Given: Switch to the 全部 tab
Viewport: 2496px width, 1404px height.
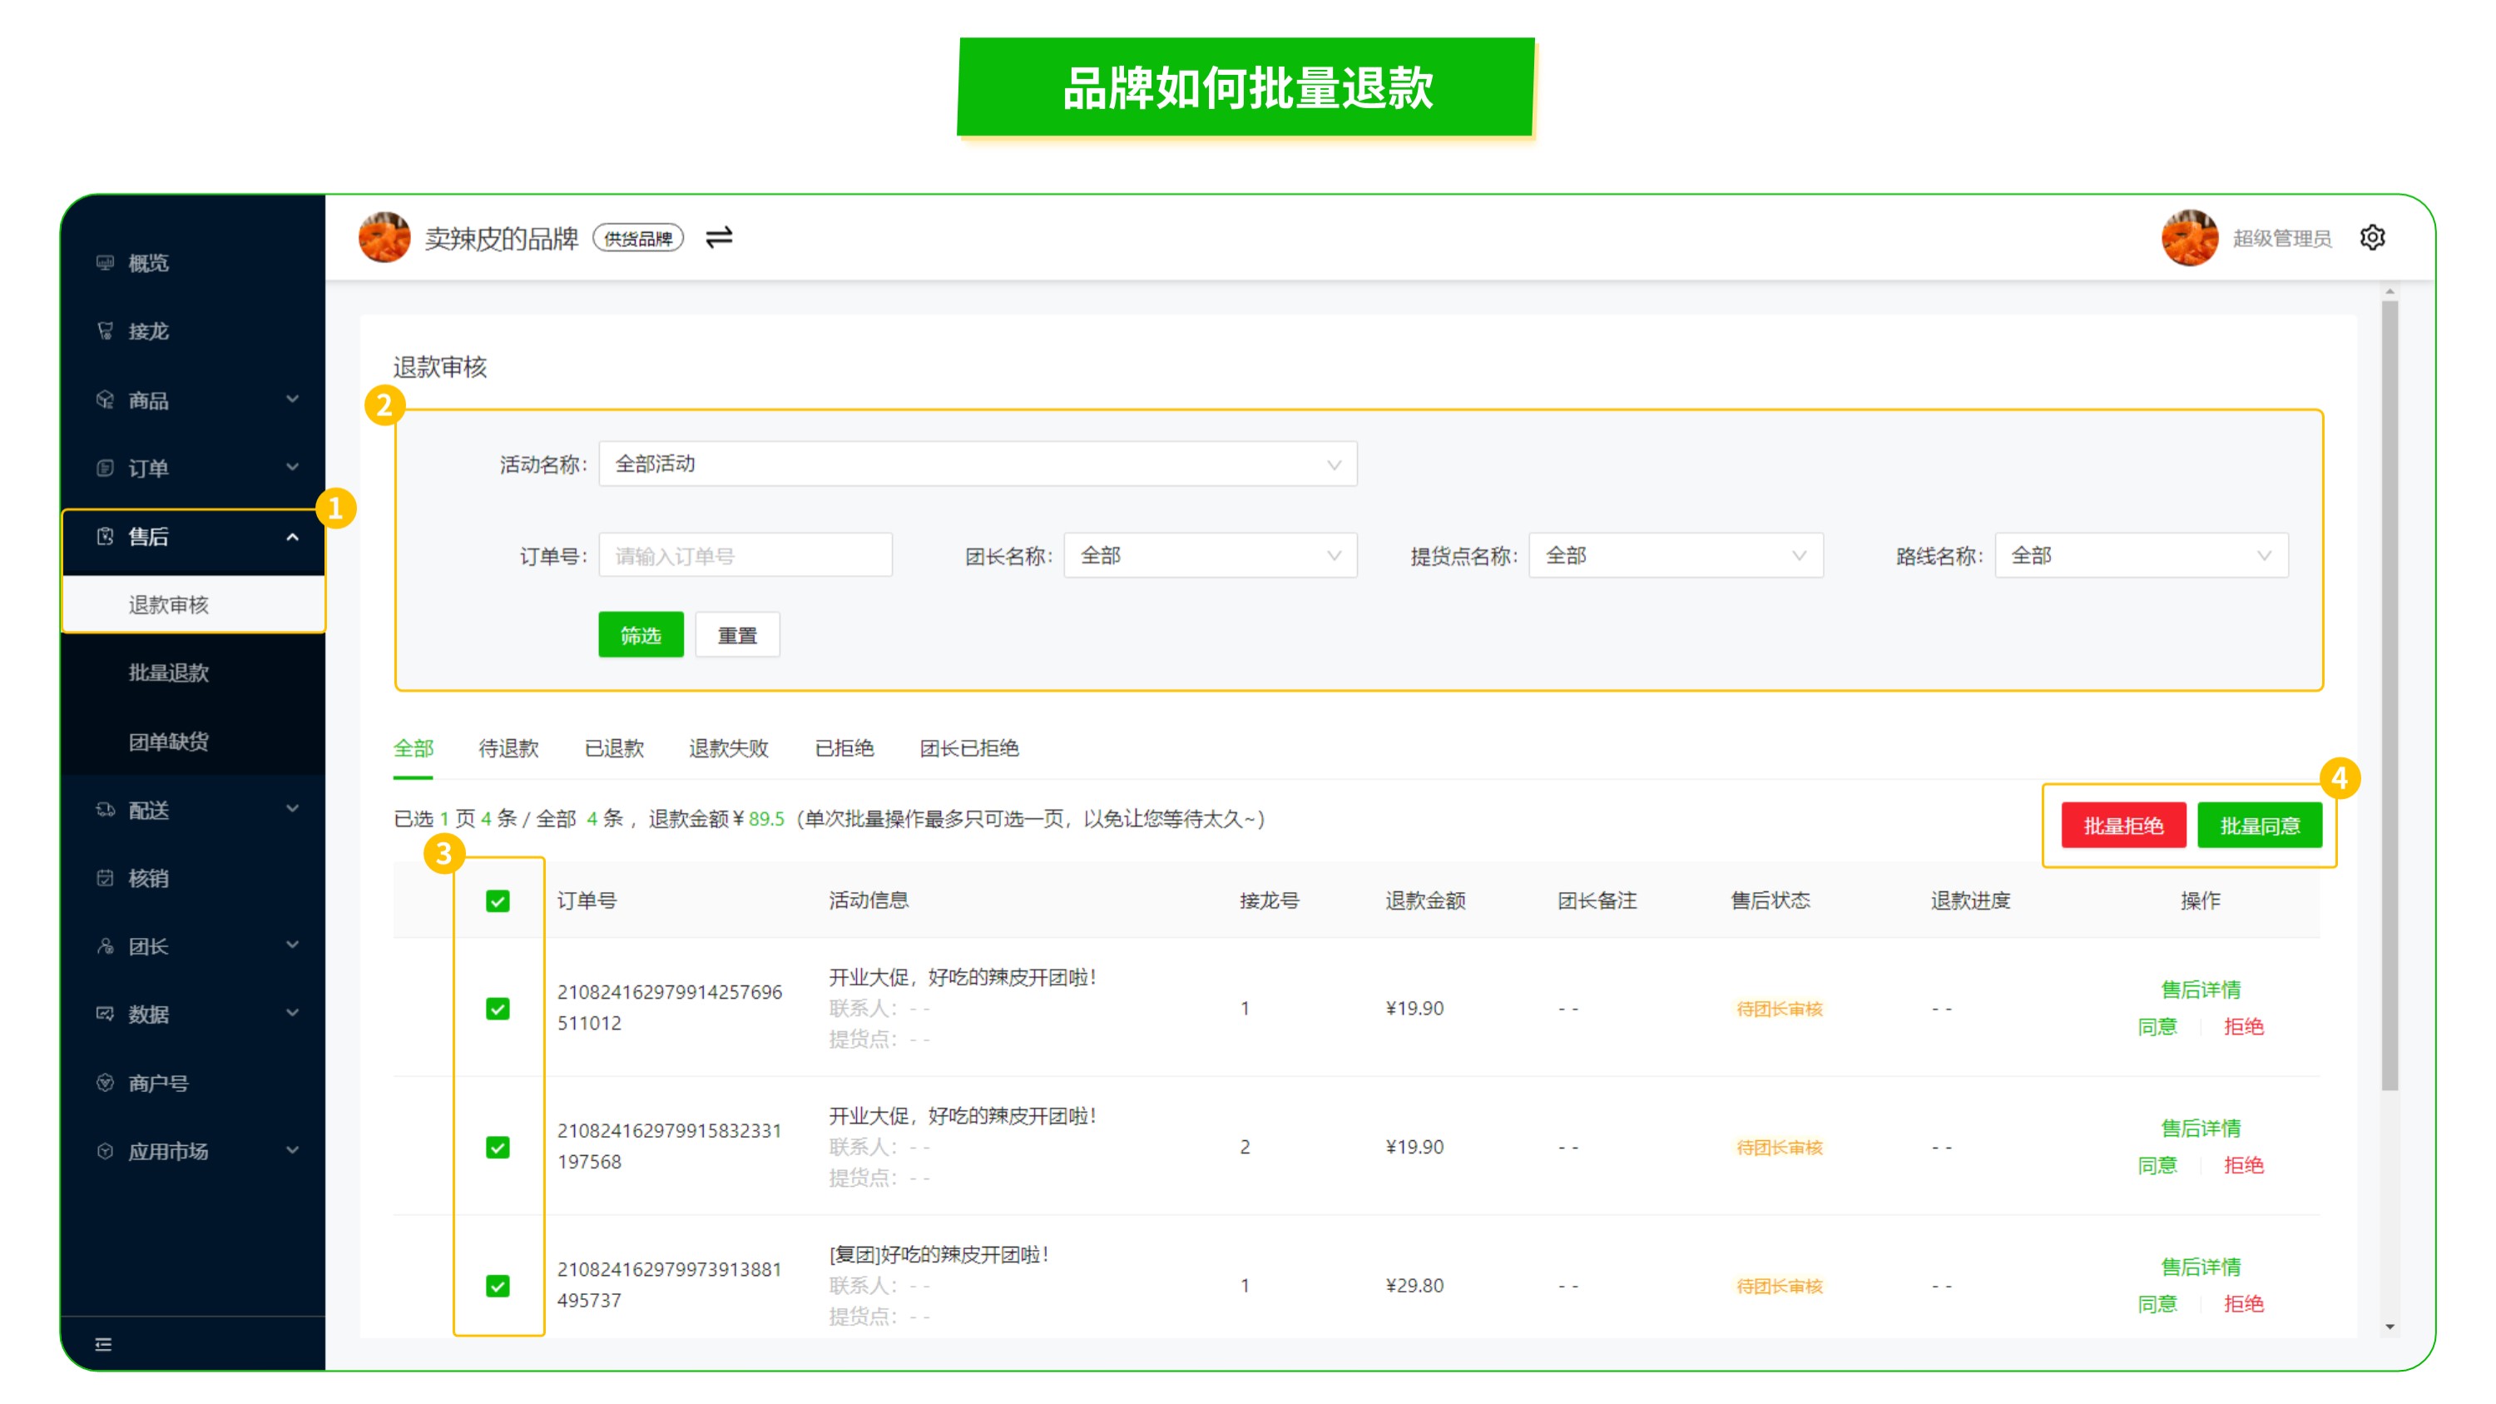Looking at the screenshot, I should click(413, 748).
